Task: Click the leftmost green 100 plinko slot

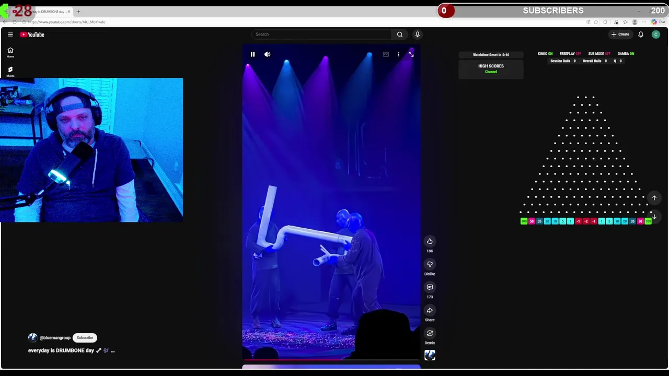Action: point(524,221)
